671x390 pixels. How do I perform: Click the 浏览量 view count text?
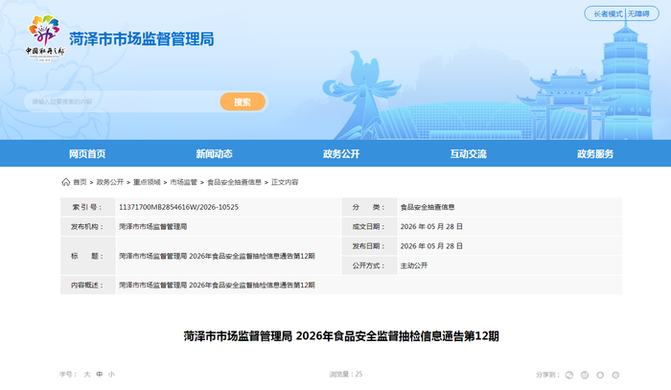coord(346,374)
